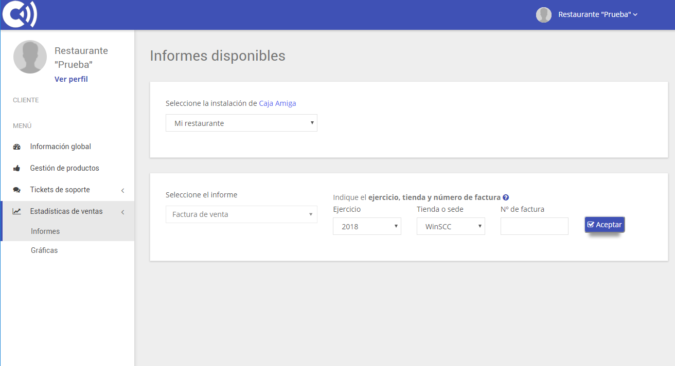Open the help tooltip via the question mark icon
The image size is (675, 366).
pos(506,197)
